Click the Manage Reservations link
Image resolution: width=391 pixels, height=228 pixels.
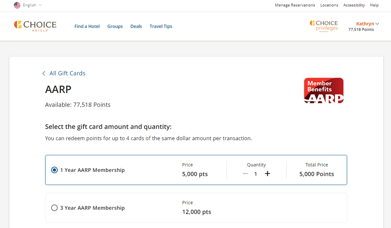click(295, 5)
